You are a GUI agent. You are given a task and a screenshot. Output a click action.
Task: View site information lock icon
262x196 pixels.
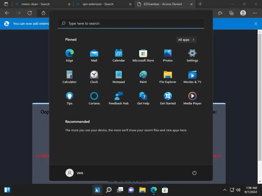(43, 13)
